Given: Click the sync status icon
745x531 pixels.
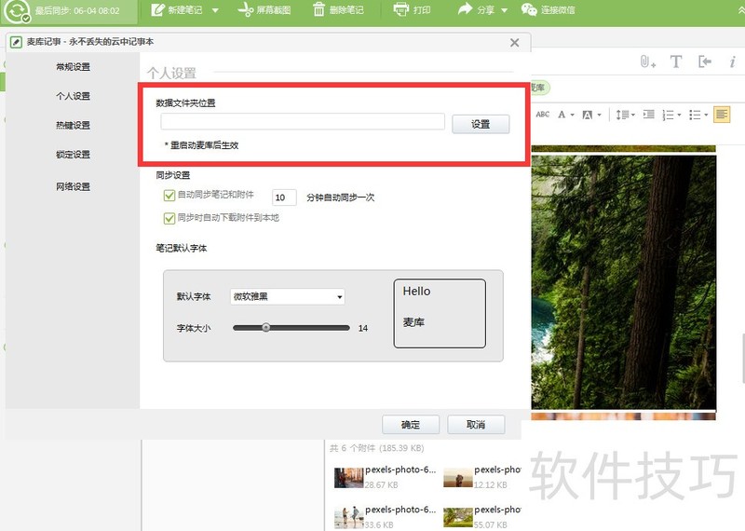Looking at the screenshot, I should pos(17,11).
